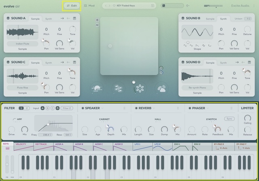Enable the Phaser effect power button

190,108
